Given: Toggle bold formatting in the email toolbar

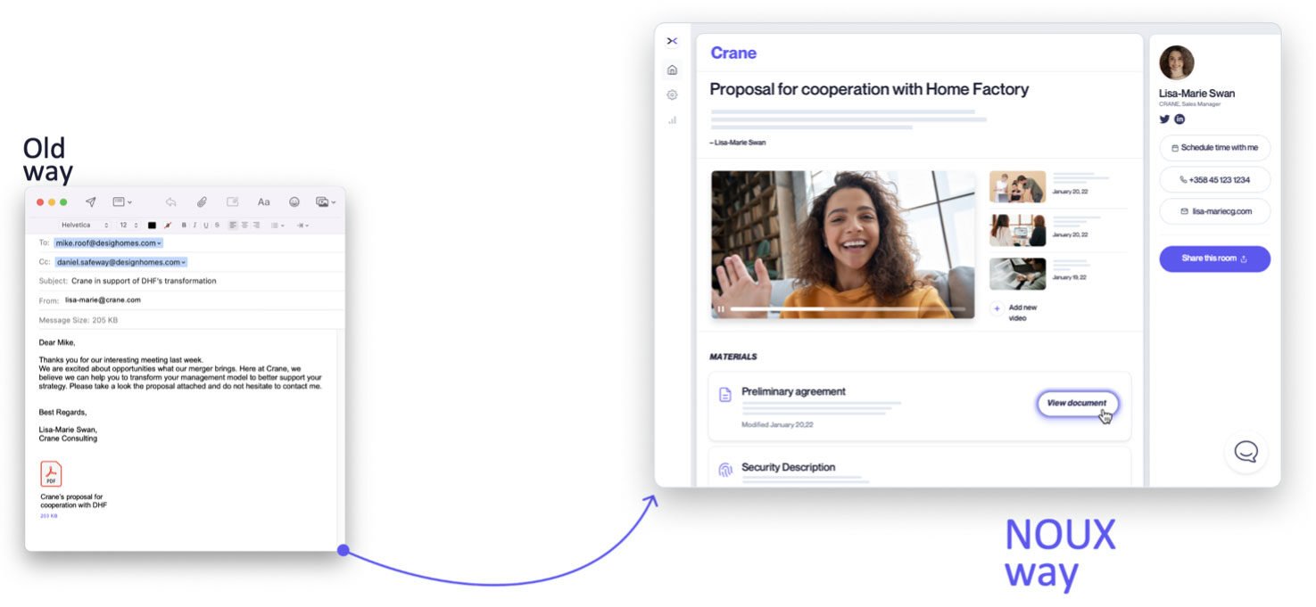Looking at the screenshot, I should tap(184, 225).
